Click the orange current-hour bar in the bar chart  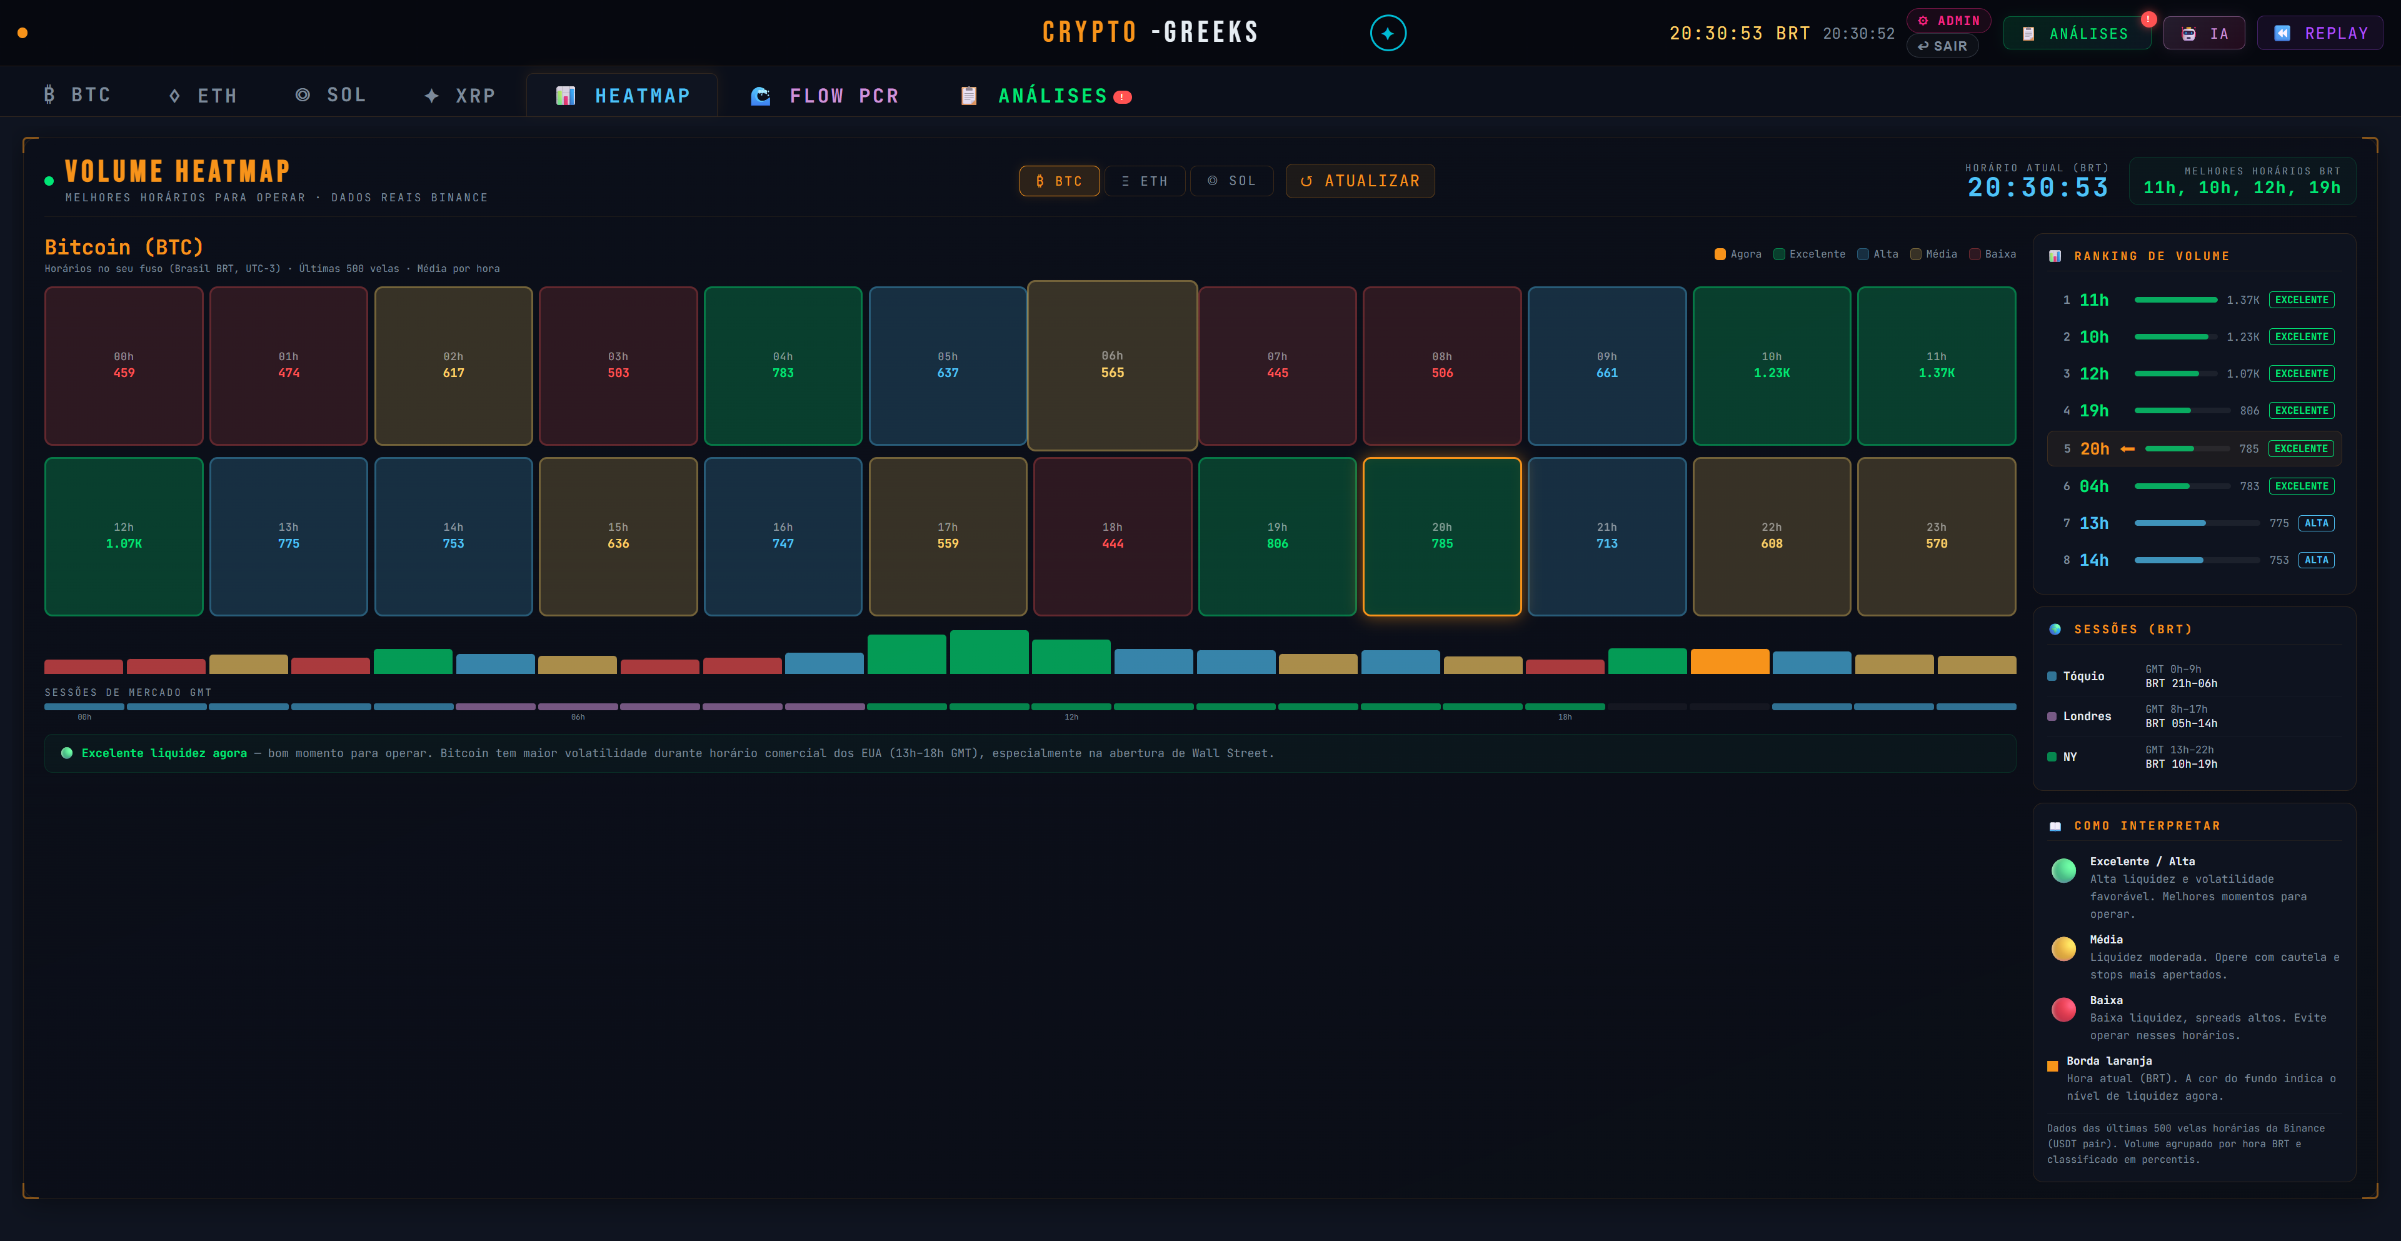pos(1729,661)
